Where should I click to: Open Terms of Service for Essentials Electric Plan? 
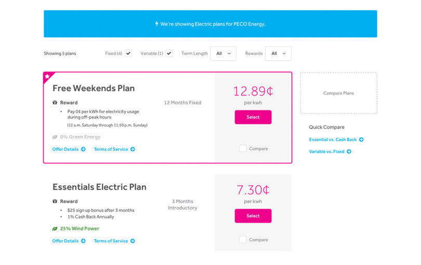coord(114,241)
